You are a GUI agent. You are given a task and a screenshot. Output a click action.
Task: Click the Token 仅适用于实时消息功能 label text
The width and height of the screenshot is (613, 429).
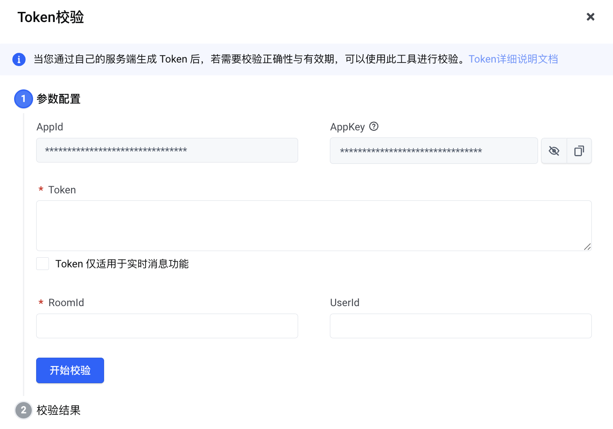click(x=122, y=264)
